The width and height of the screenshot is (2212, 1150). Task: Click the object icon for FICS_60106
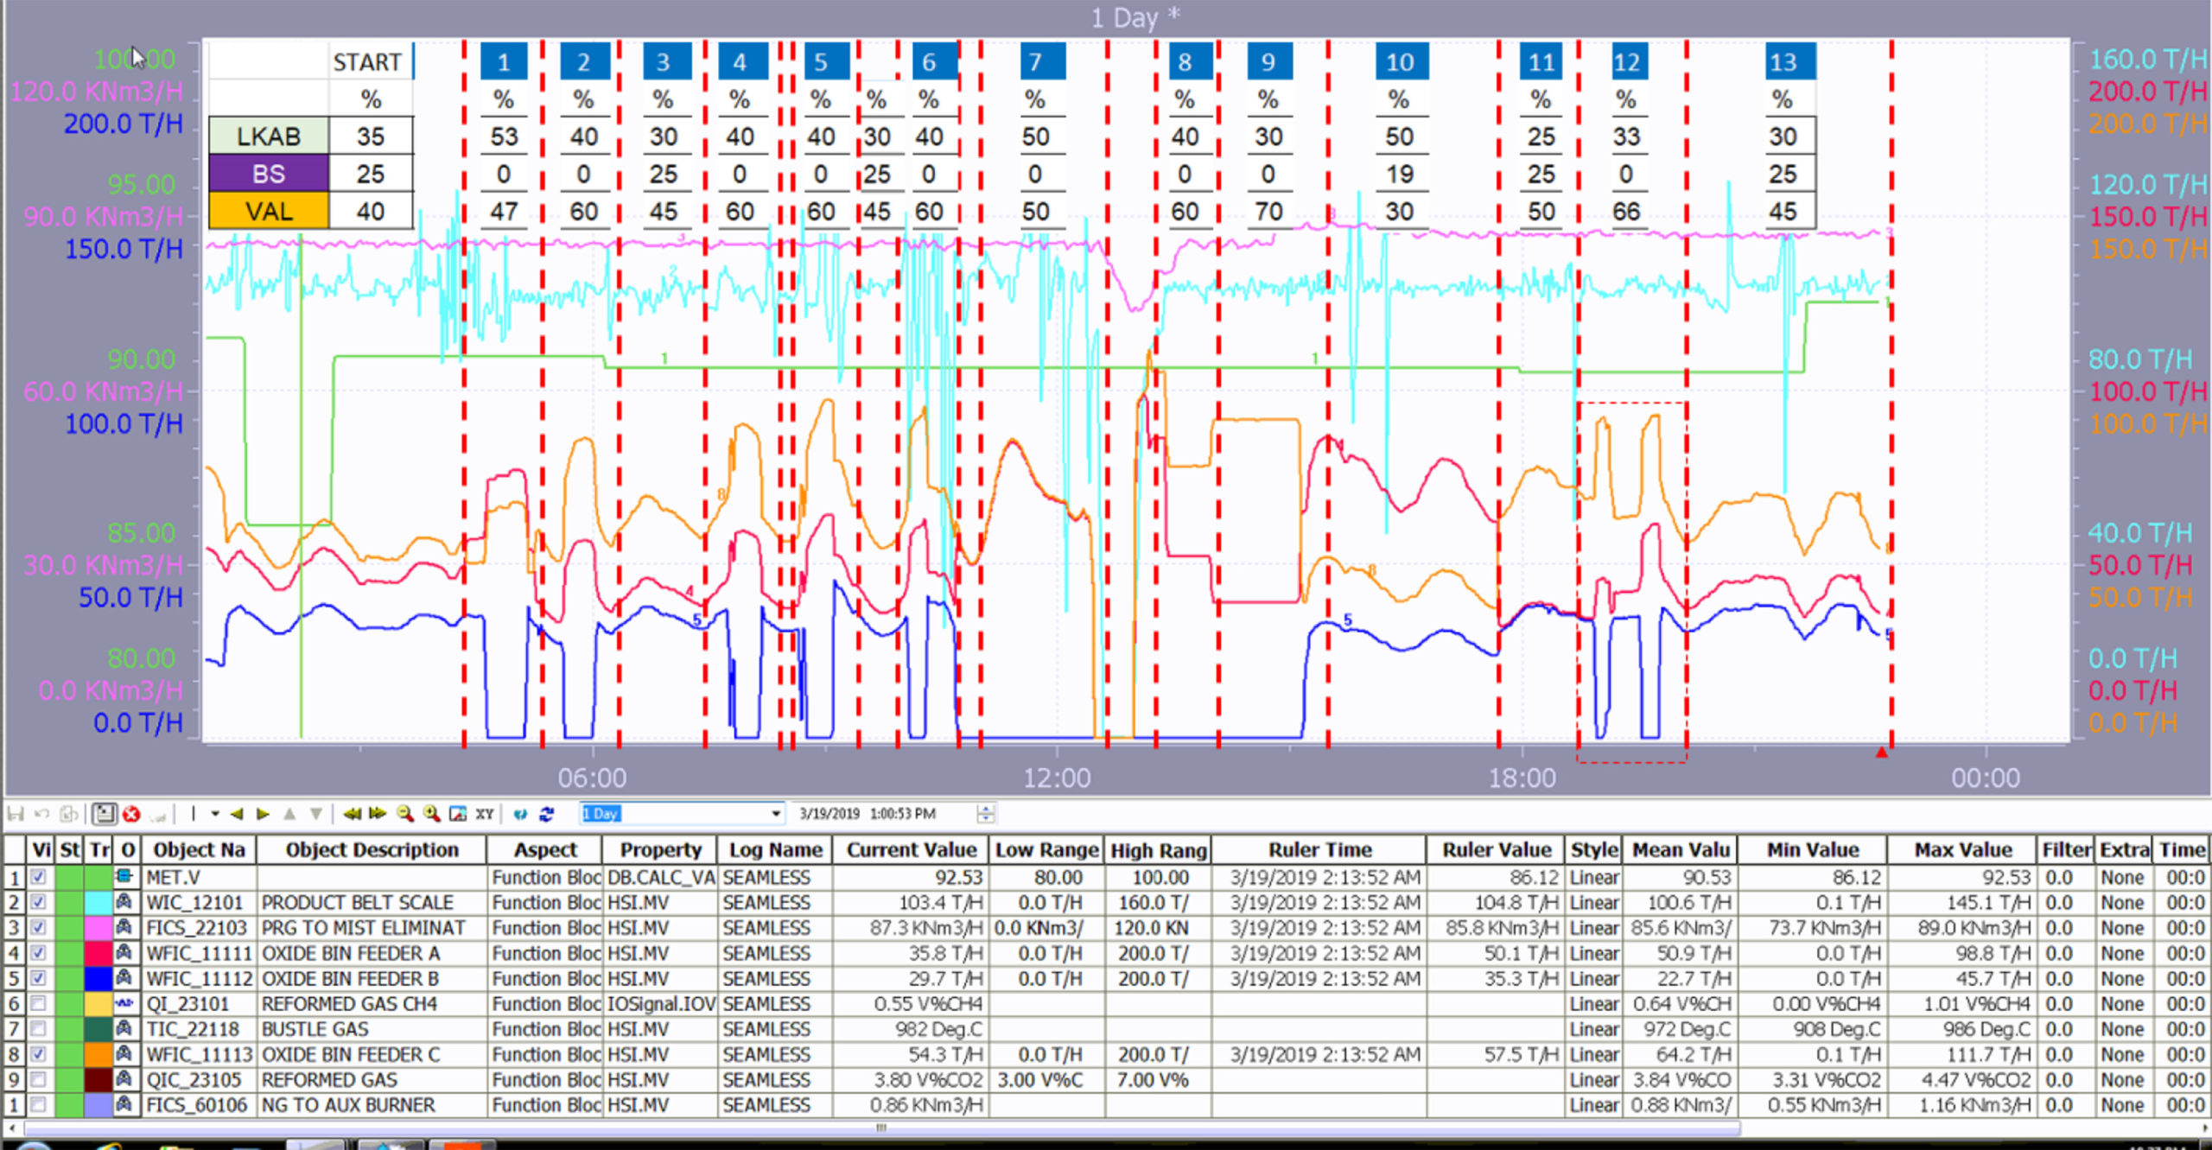126,1105
